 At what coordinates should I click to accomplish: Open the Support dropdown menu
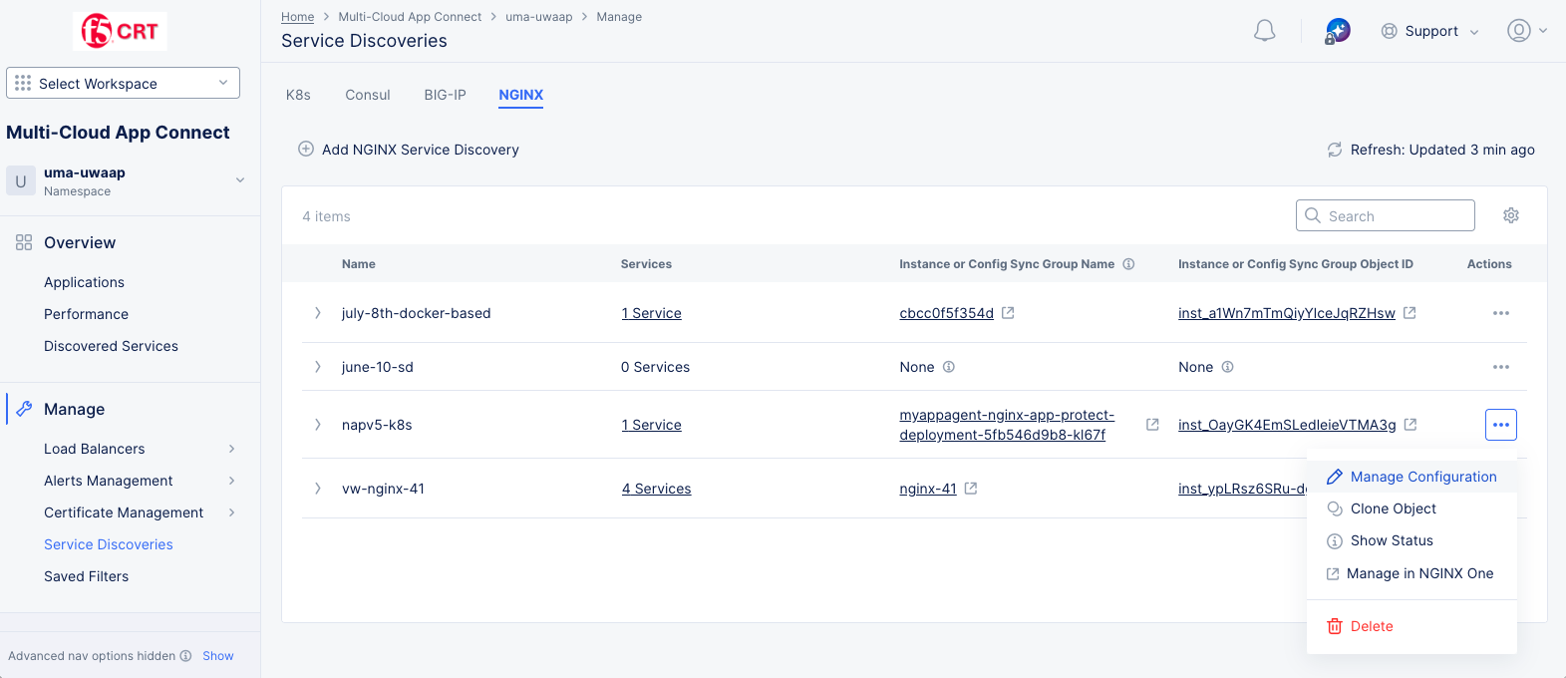[1430, 31]
